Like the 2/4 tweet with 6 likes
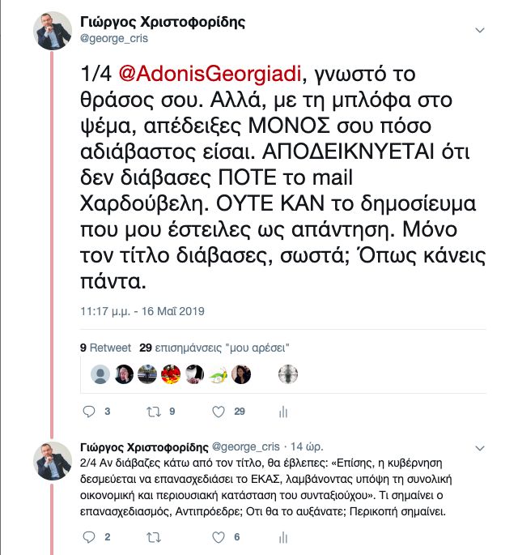 coord(218,536)
